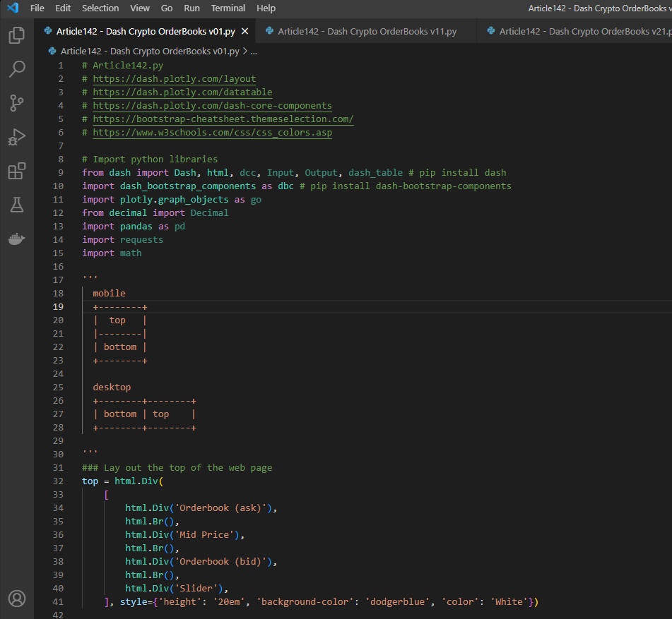Open the Edit menu
Viewport: 672px width, 619px height.
[x=63, y=8]
